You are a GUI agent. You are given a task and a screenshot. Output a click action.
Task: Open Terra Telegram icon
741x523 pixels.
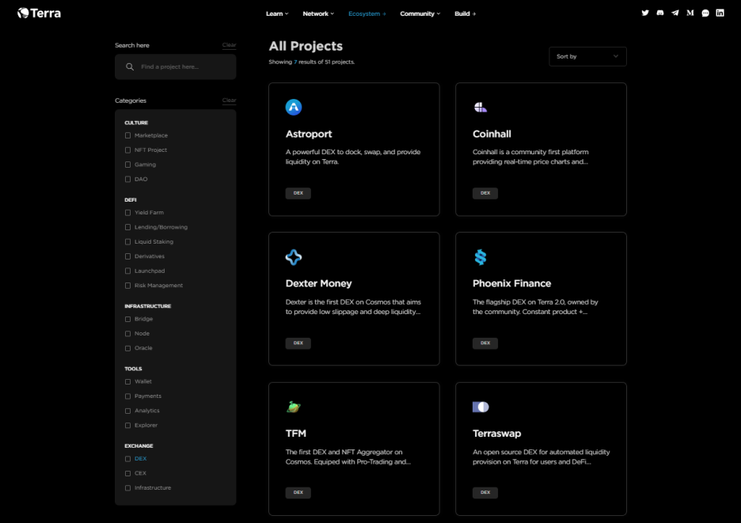coord(675,13)
